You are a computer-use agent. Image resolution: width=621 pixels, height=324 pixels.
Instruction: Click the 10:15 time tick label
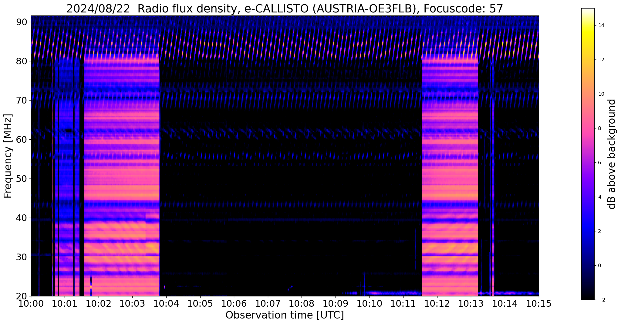click(x=538, y=303)
